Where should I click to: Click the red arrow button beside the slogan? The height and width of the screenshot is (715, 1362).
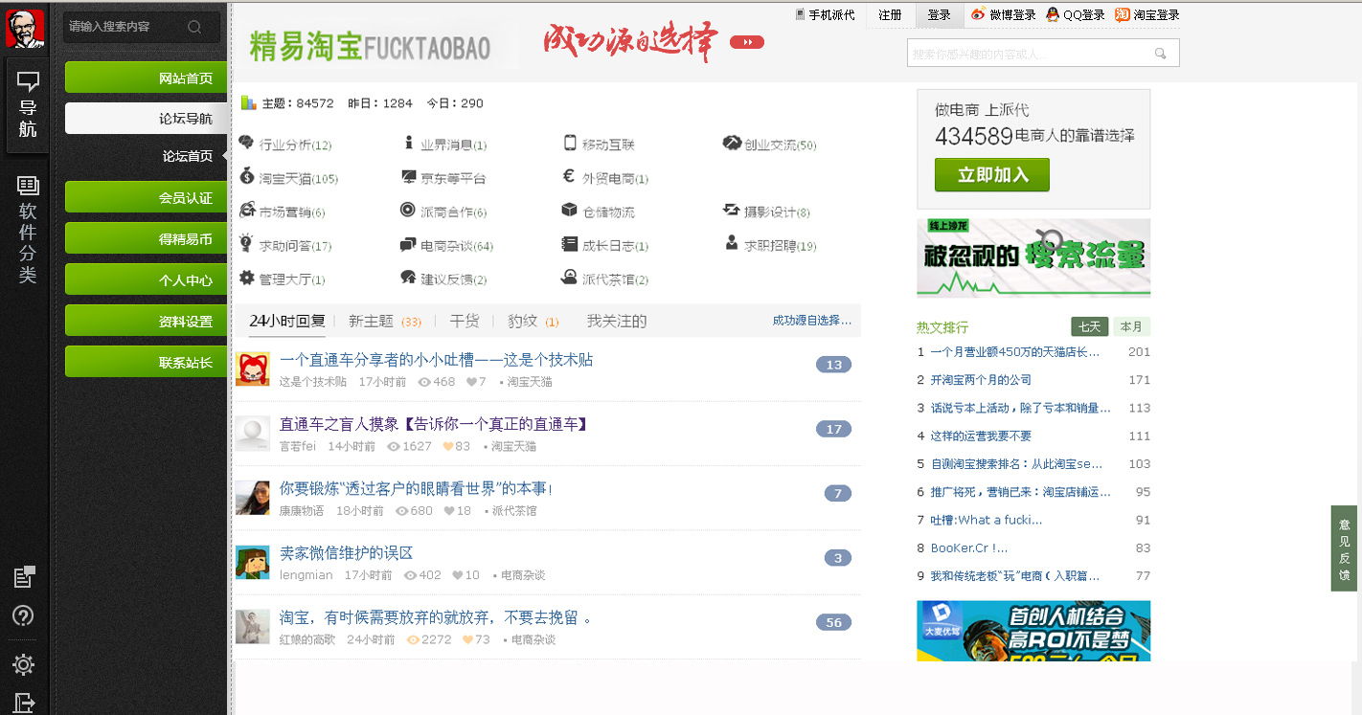[747, 42]
